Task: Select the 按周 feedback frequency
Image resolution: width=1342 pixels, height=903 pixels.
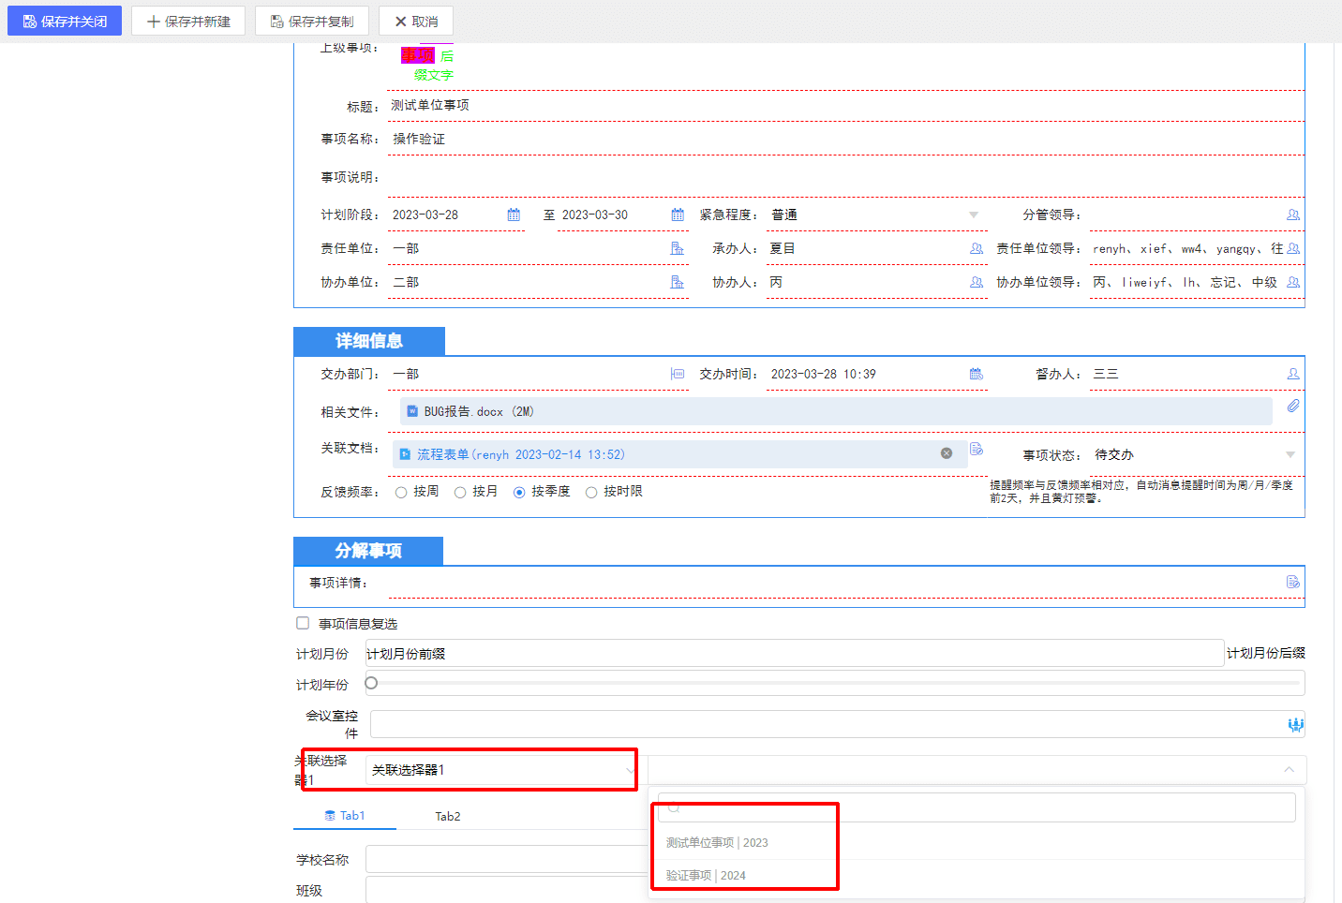Action: click(x=401, y=492)
